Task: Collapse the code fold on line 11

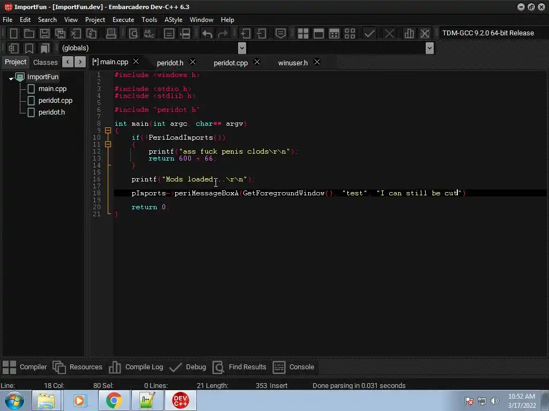Action: pos(108,144)
